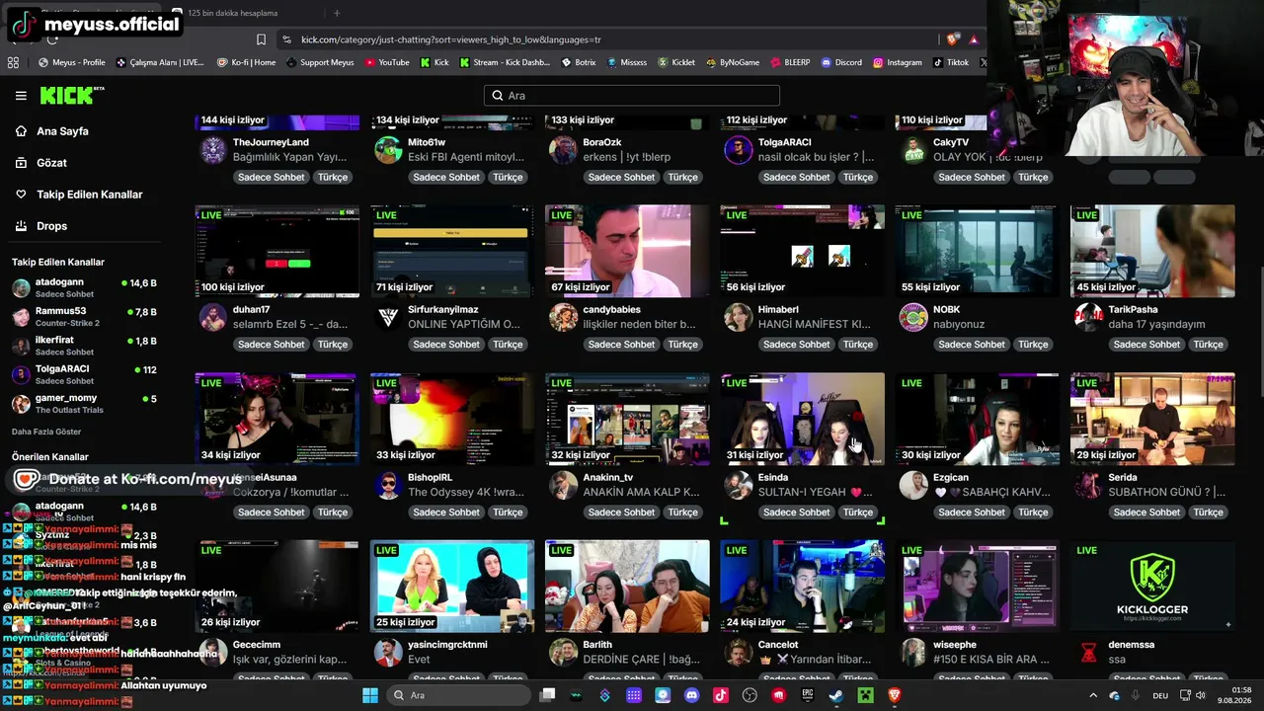
Task: Click Ezgican channel avatar
Action: pyautogui.click(x=913, y=485)
